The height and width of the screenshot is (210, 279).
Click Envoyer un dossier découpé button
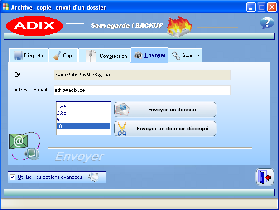[x=165, y=129]
